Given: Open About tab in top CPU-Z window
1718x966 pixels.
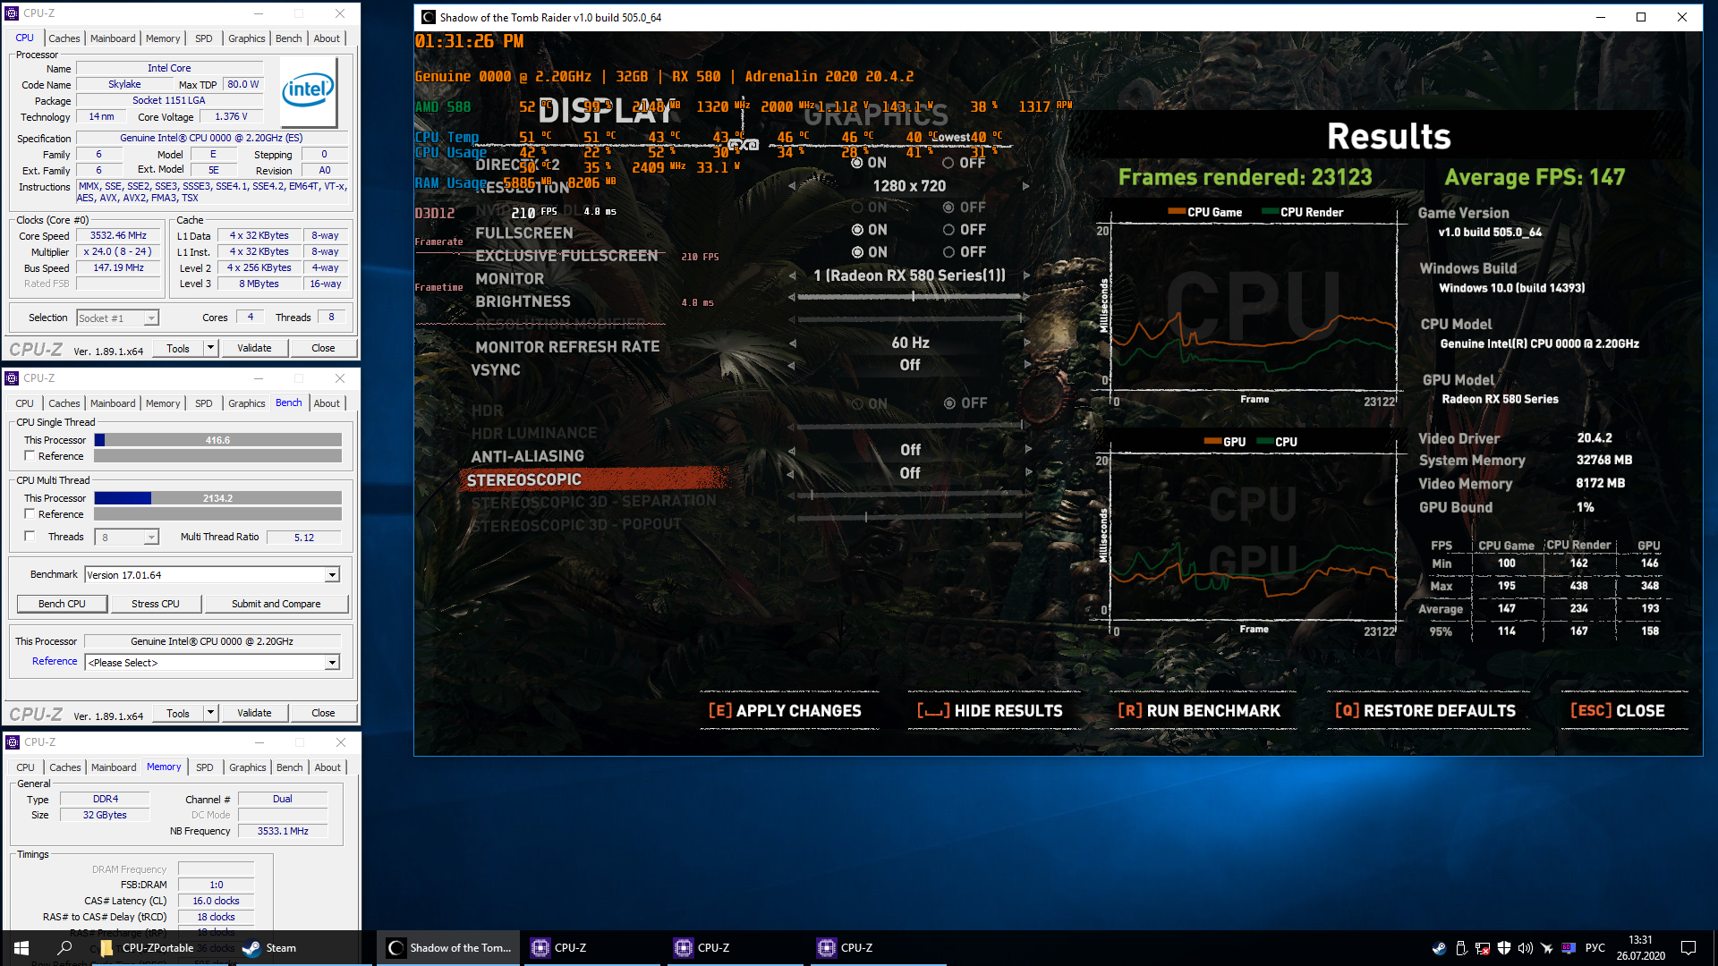Looking at the screenshot, I should coord(327,38).
